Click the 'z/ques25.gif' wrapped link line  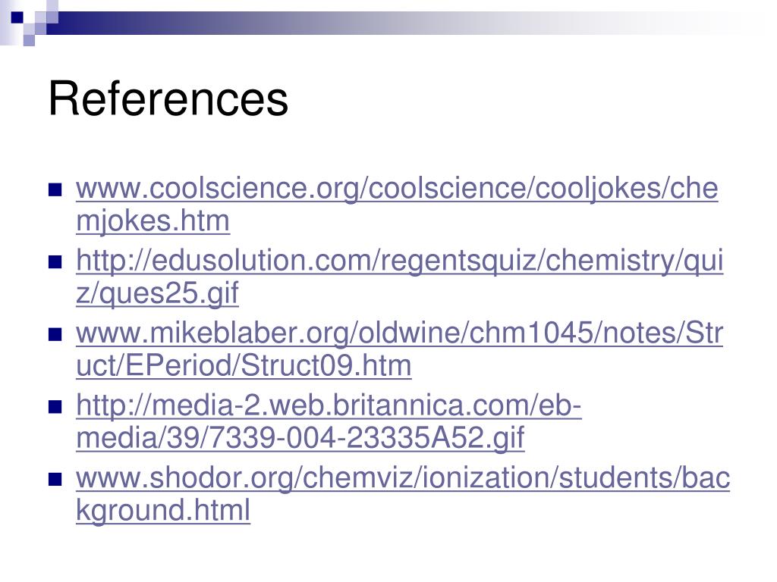[157, 293]
